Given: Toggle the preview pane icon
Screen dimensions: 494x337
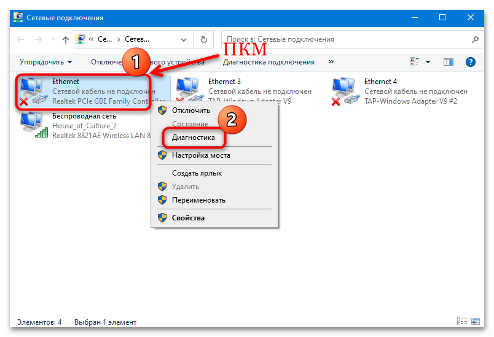Looking at the screenshot, I should pos(449,62).
